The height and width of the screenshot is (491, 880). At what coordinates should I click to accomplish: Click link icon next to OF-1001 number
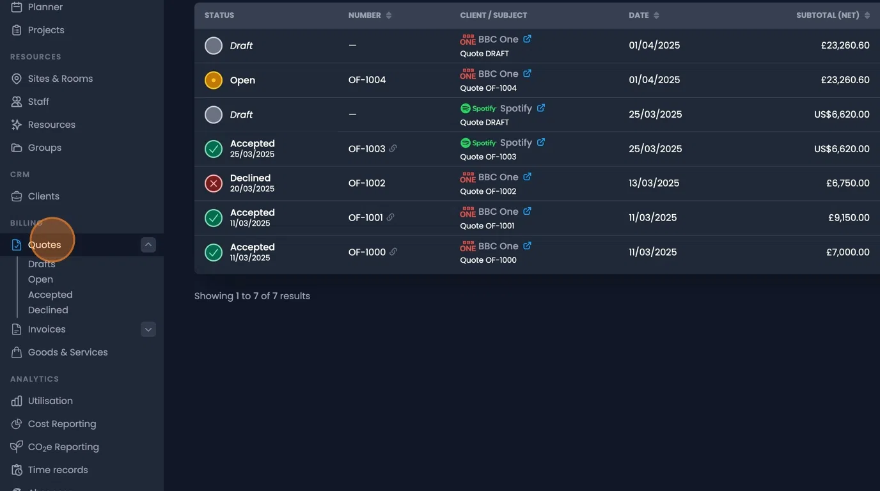click(391, 217)
